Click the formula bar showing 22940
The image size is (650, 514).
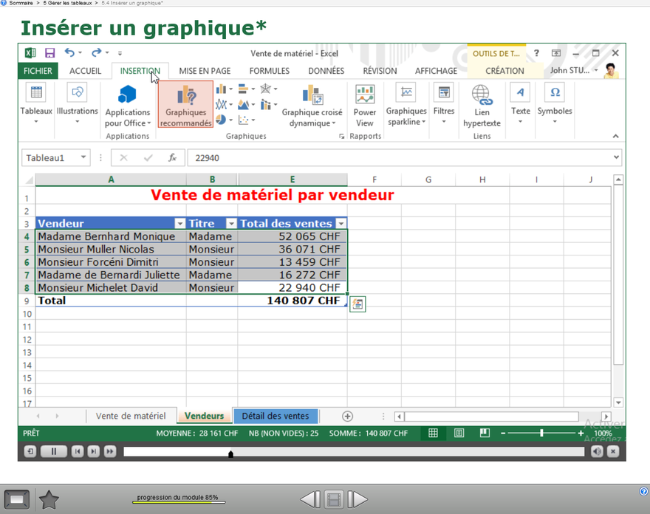coord(399,158)
